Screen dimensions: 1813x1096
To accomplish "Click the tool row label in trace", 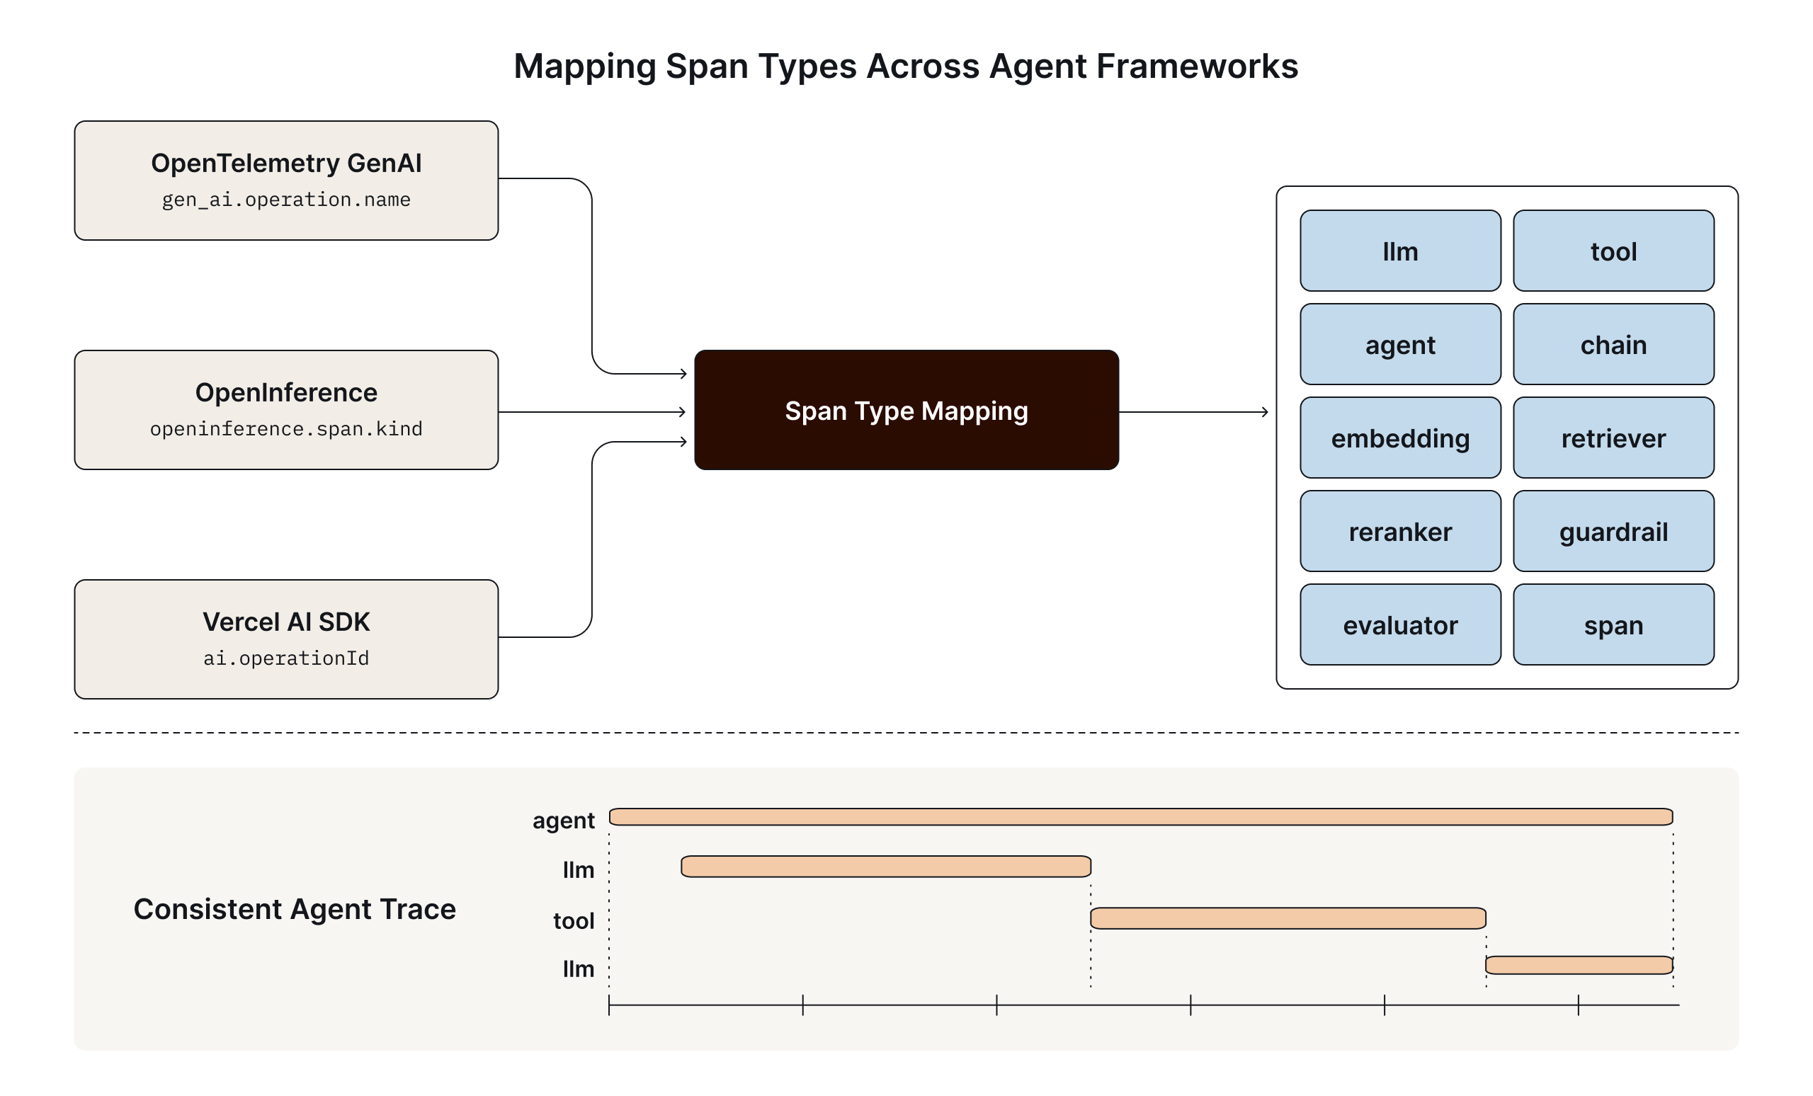I will 574,920.
